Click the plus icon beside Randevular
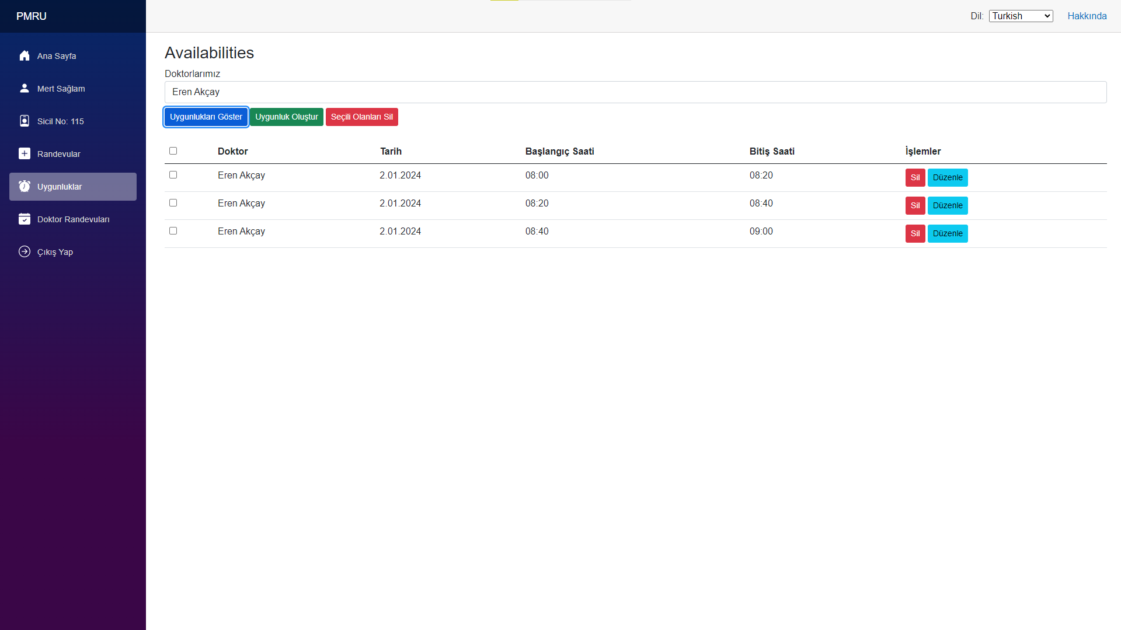Screen dimensions: 1121x630 click(x=25, y=154)
